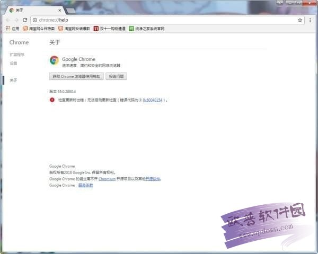318x254 pixels.
Task: Open the 服务条款 link
Action: point(85,185)
